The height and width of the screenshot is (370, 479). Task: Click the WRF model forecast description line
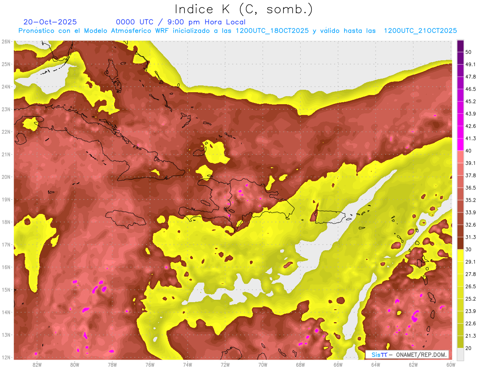[238, 31]
